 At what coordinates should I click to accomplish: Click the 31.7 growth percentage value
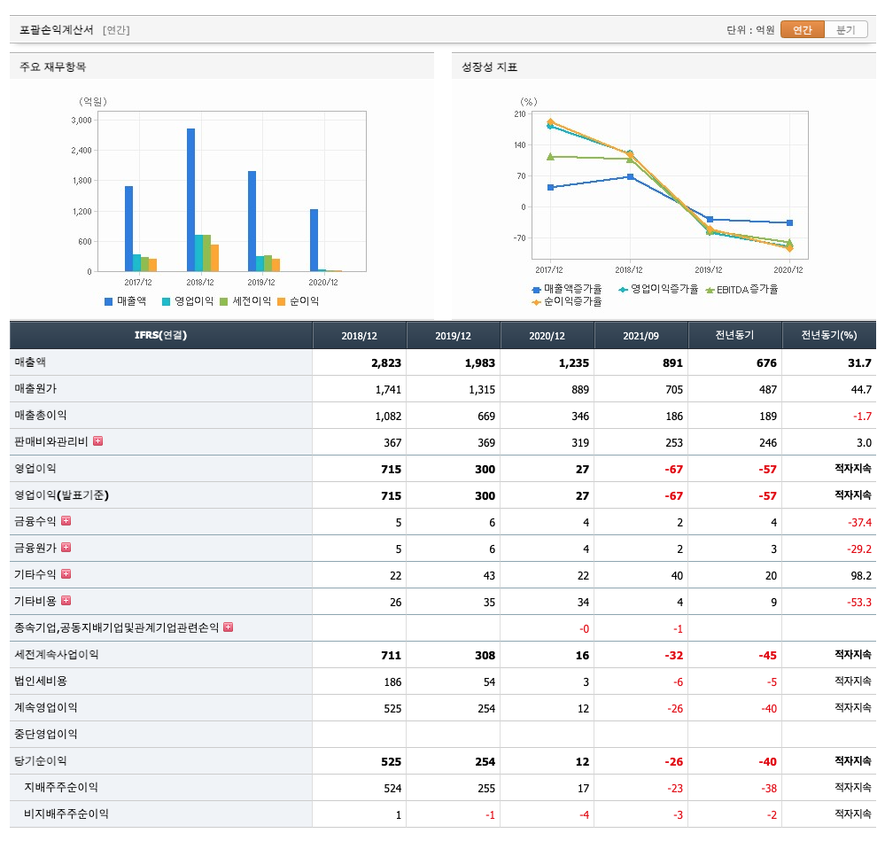[x=859, y=363]
